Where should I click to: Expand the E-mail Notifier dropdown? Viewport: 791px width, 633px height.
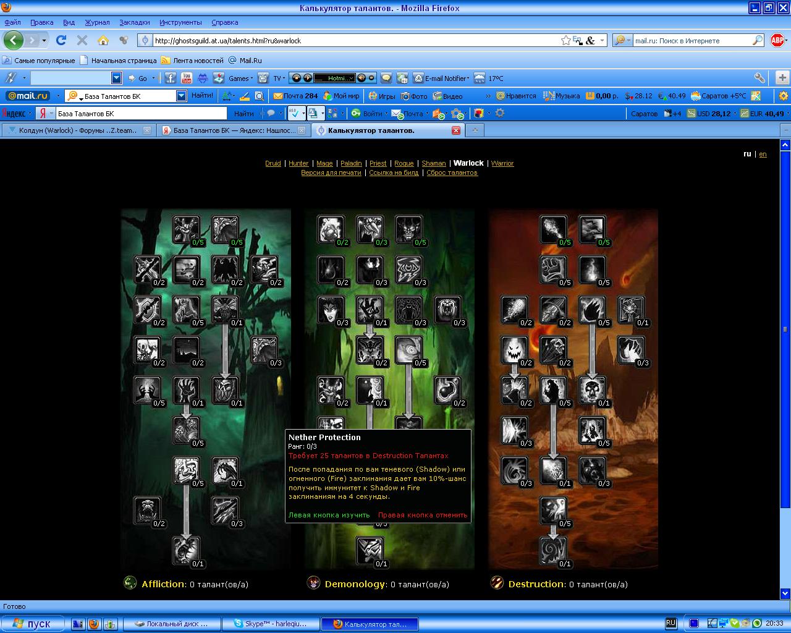click(468, 79)
